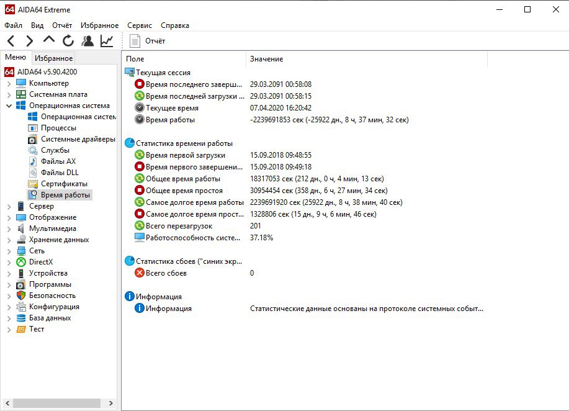The width and height of the screenshot is (569, 411).
Task: Expand the Тест tree node
Action: pos(9,330)
